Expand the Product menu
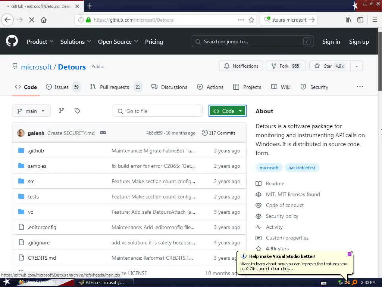This screenshot has height=287, width=382. pyautogui.click(x=40, y=42)
